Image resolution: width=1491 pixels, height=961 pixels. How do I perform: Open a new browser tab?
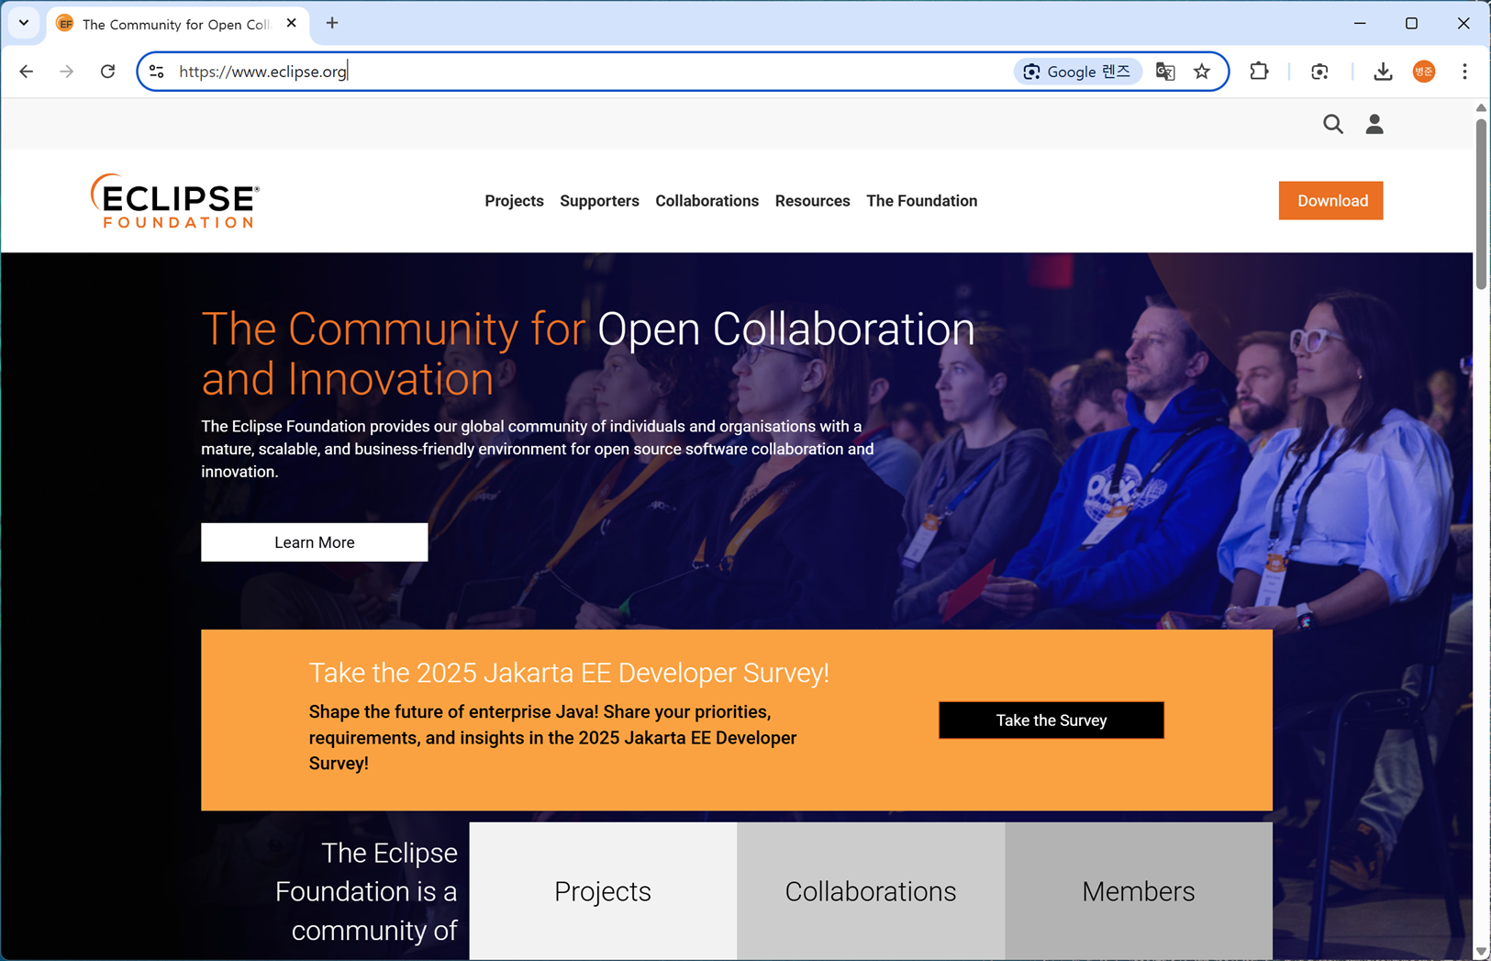click(332, 23)
